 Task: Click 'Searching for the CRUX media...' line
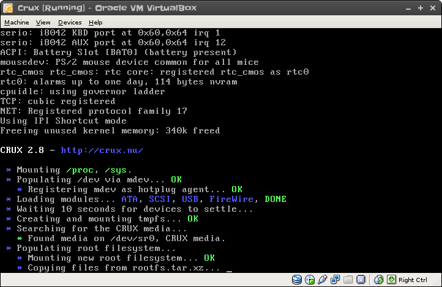coord(102,228)
